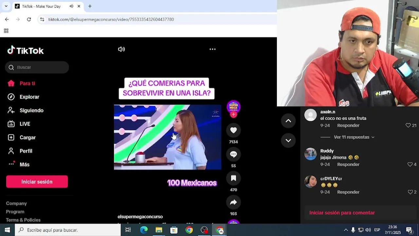Image resolution: width=419 pixels, height=236 pixels.
Task: Open Task View on the taskbar
Action: pos(128,230)
